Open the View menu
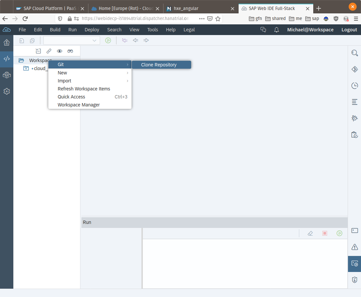 (134, 30)
